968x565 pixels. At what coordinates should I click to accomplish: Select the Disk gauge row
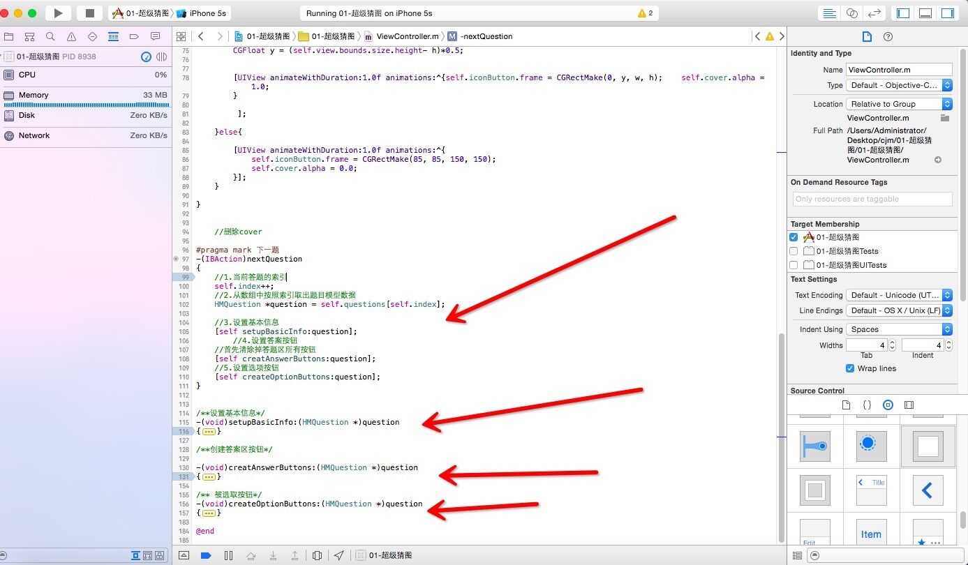tap(86, 115)
